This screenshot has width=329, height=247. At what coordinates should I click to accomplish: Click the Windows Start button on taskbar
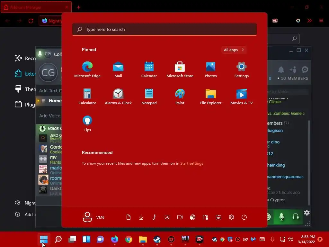click(x=44, y=239)
